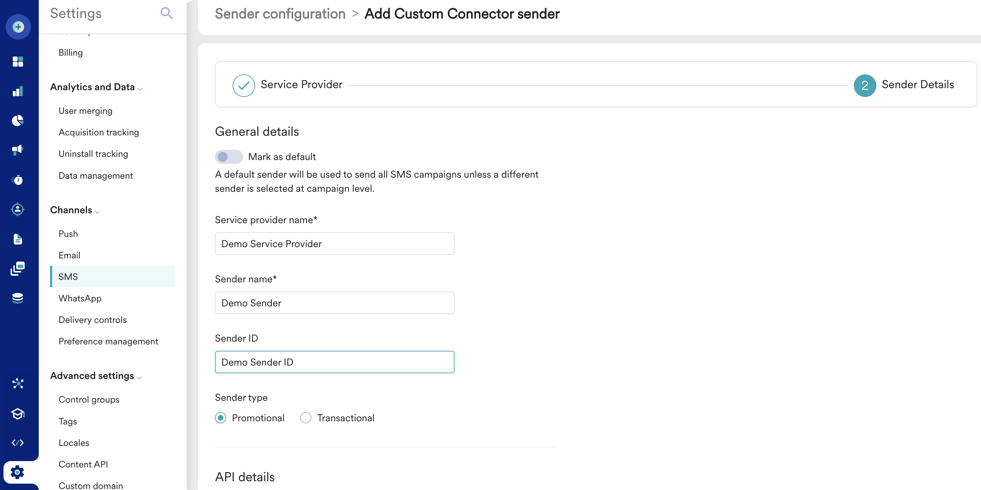This screenshot has height=490, width=981.
Task: Open the pie chart segments icon
Action: coord(18,121)
